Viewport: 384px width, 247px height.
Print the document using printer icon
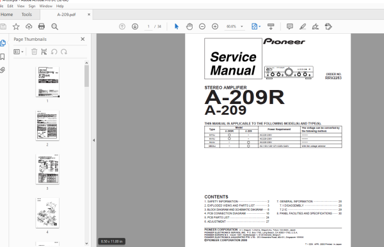tap(42, 26)
